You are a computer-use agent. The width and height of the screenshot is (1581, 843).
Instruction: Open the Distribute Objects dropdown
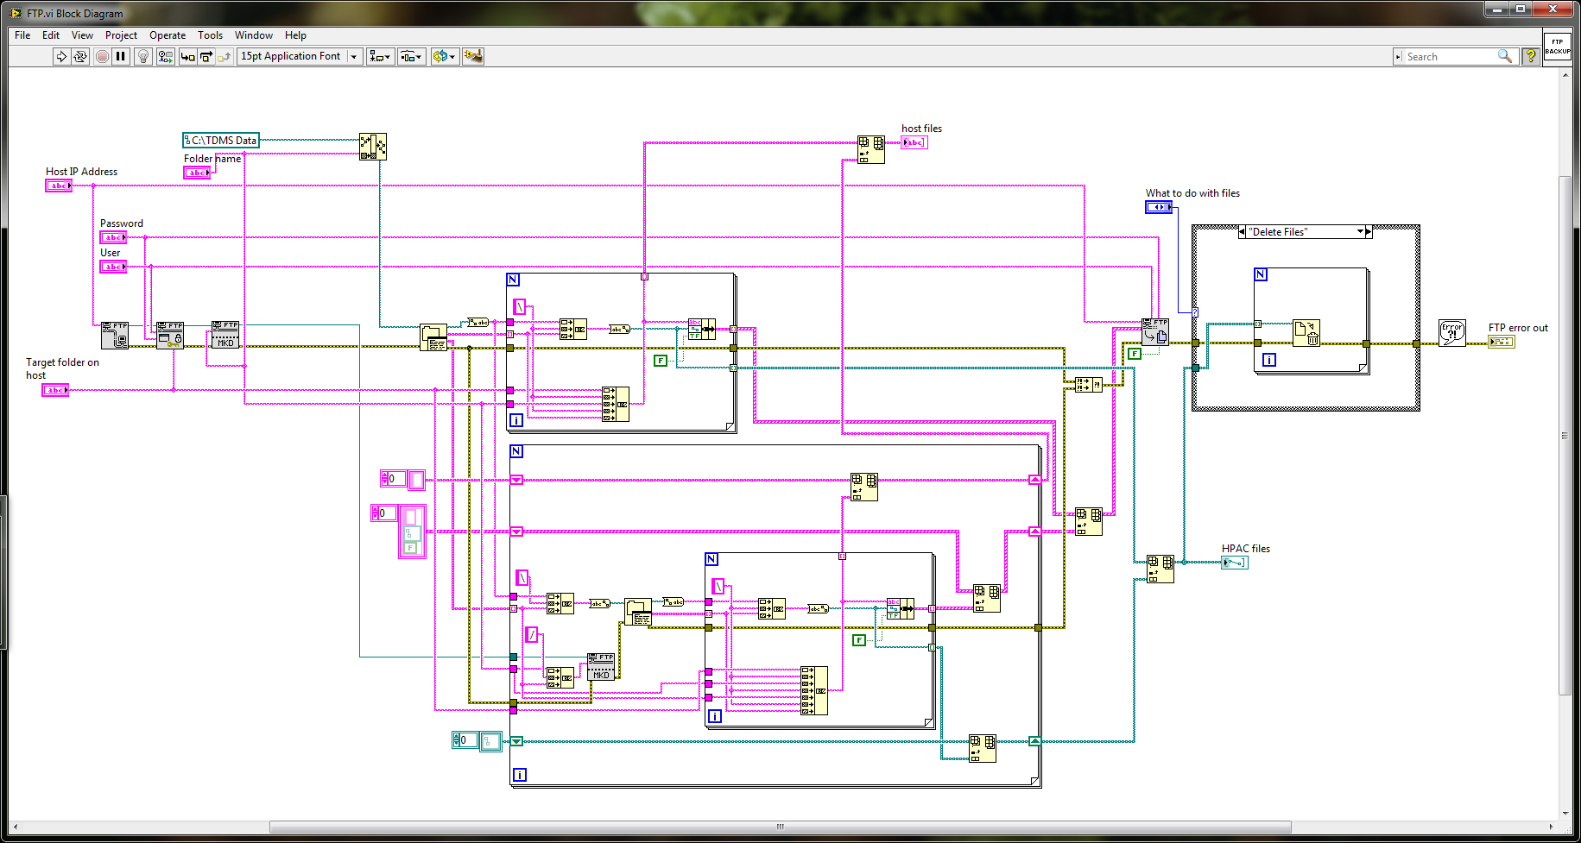tap(412, 56)
